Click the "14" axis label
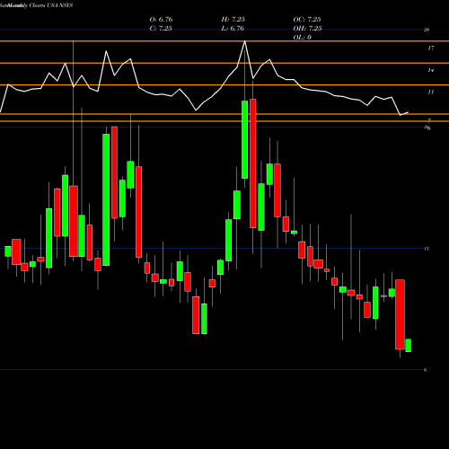 click(431, 70)
